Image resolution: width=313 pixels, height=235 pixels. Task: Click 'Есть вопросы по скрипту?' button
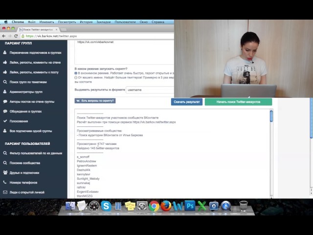95,101
